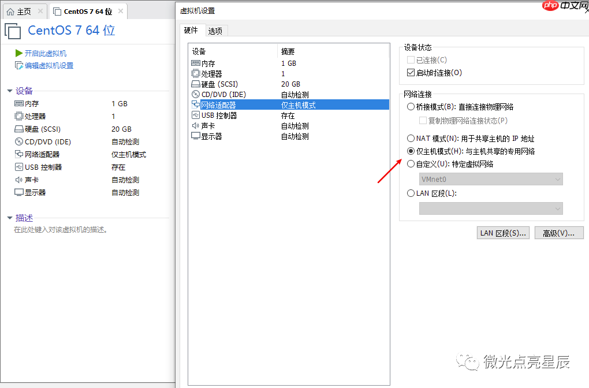Click 20 GB summary in the settings dialog

(x=290, y=84)
